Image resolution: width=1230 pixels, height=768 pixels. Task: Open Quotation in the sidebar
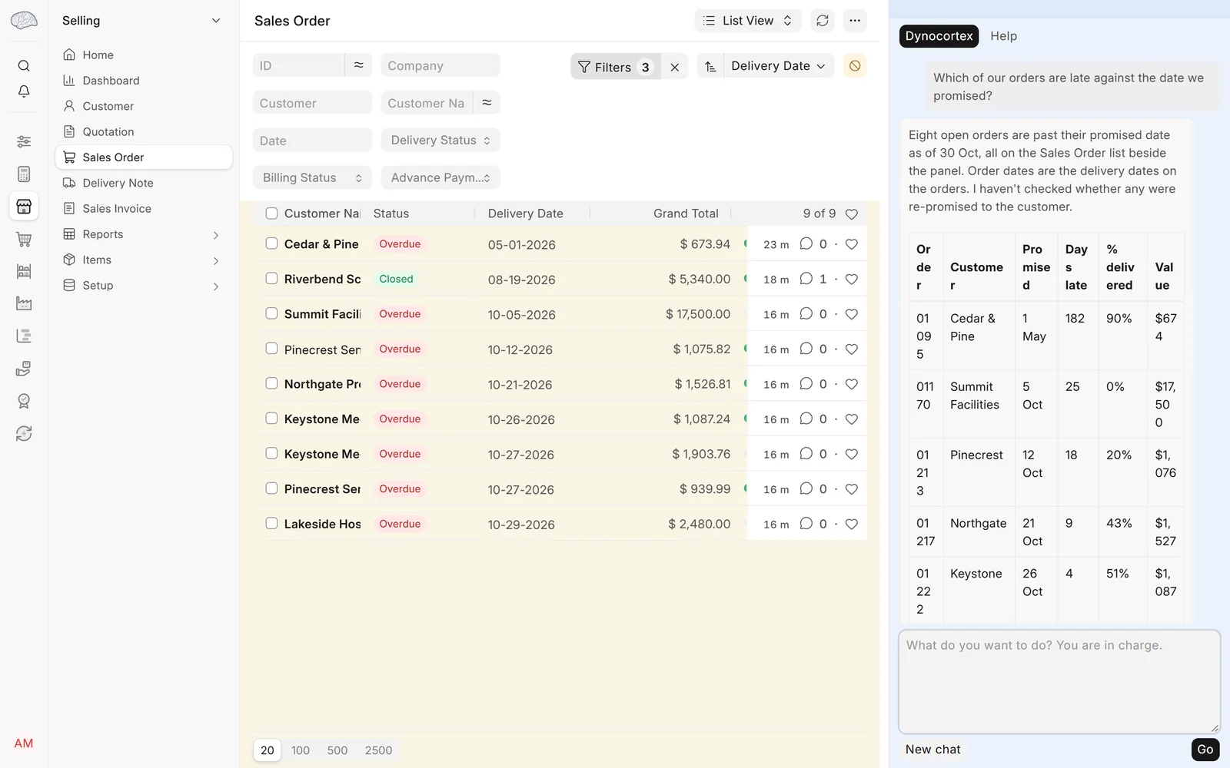pyautogui.click(x=144, y=132)
